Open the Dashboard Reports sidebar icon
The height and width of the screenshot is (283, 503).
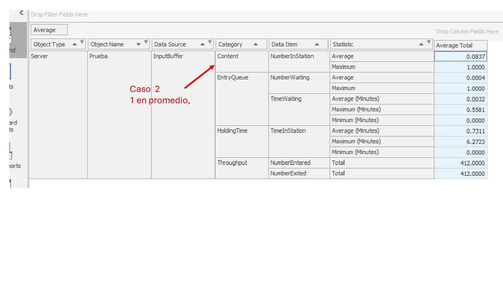pos(10,112)
